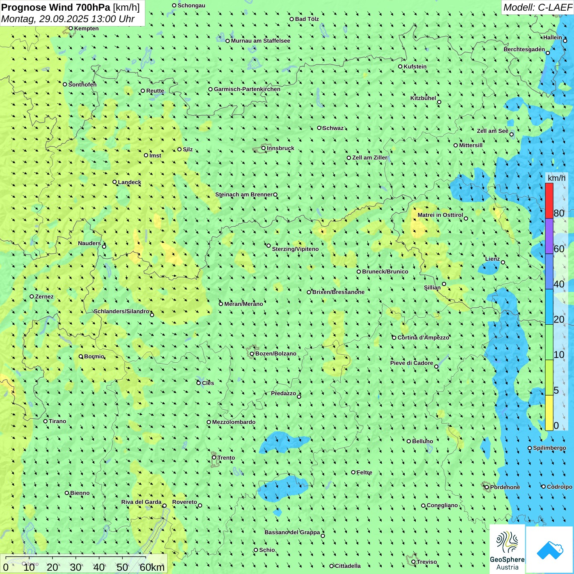574x574 pixels.
Task: Click the Reutte label
Action: [x=155, y=91]
